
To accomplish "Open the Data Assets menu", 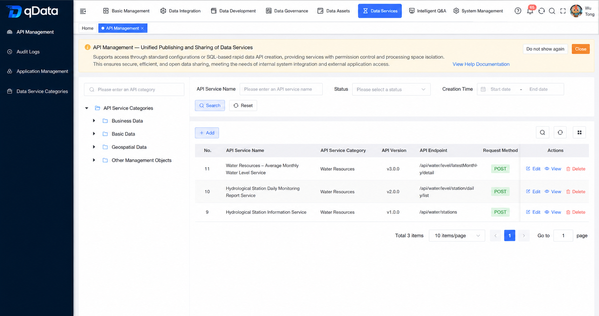I will coord(334,11).
